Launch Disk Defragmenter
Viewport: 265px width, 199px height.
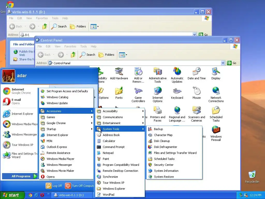tap(174, 147)
